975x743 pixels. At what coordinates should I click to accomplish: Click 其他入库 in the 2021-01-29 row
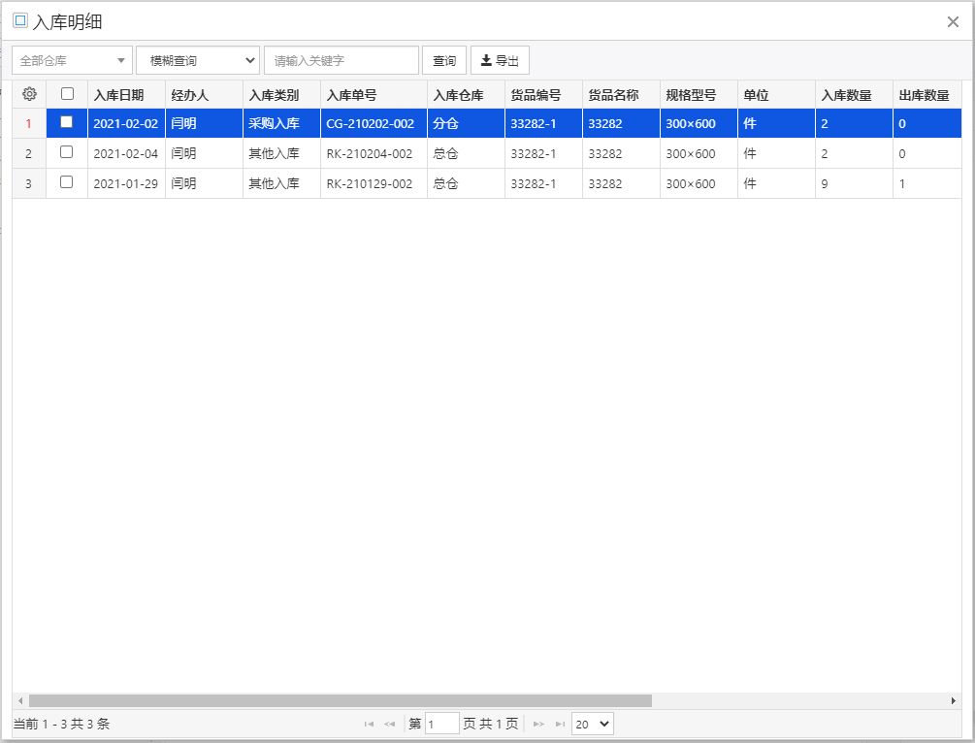[281, 183]
